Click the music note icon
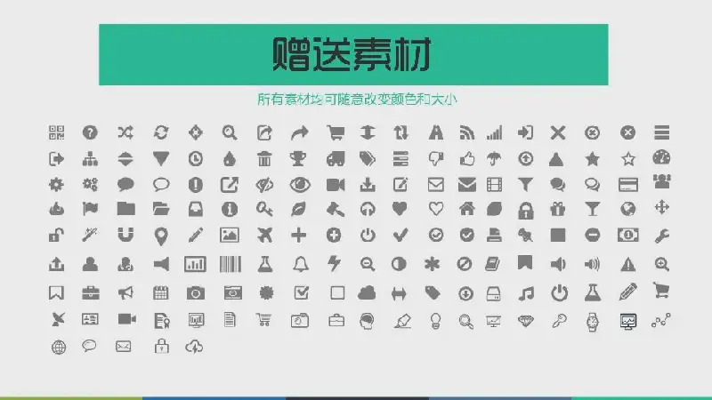Image resolution: width=712 pixels, height=400 pixels. 526,293
